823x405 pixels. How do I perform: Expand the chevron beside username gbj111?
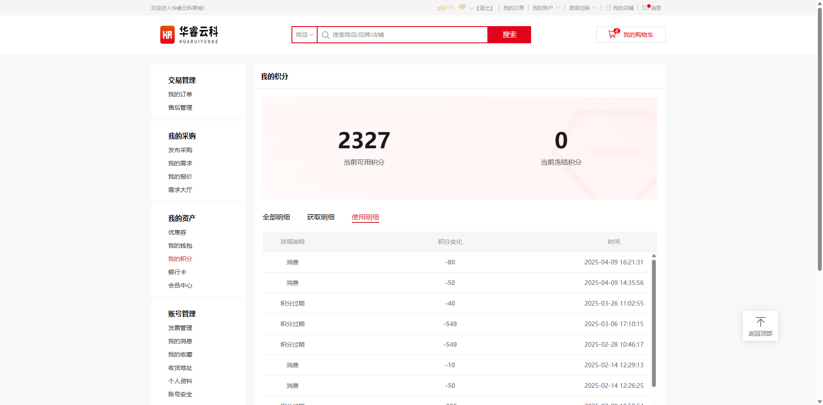point(472,8)
